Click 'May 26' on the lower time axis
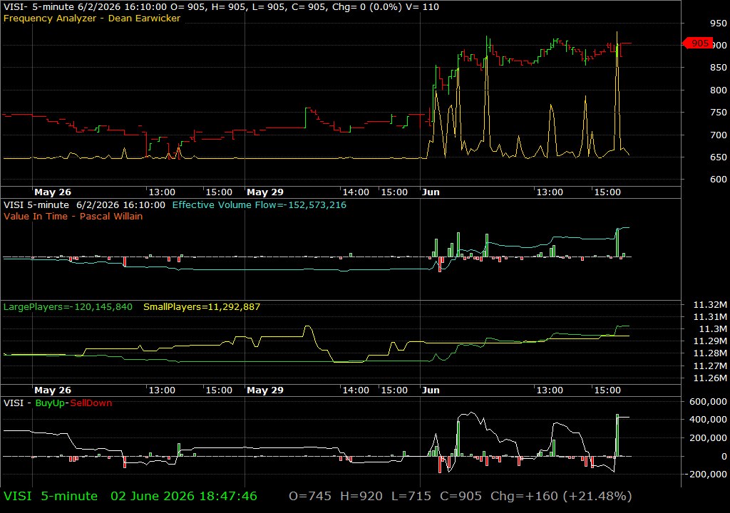 [53, 390]
